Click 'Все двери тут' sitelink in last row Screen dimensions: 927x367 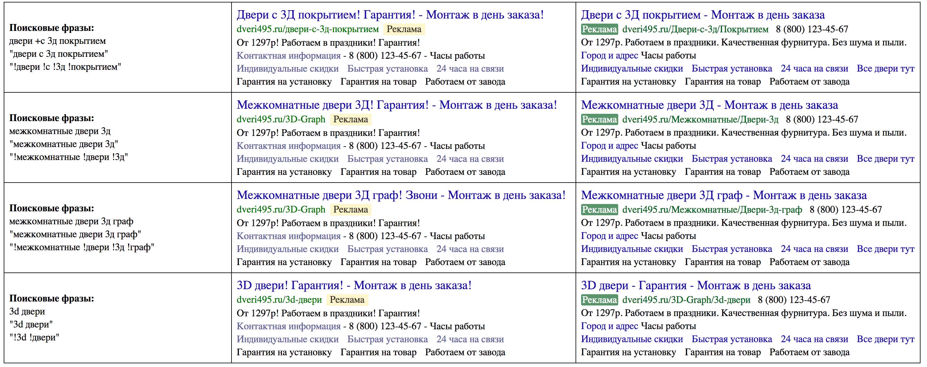click(885, 339)
